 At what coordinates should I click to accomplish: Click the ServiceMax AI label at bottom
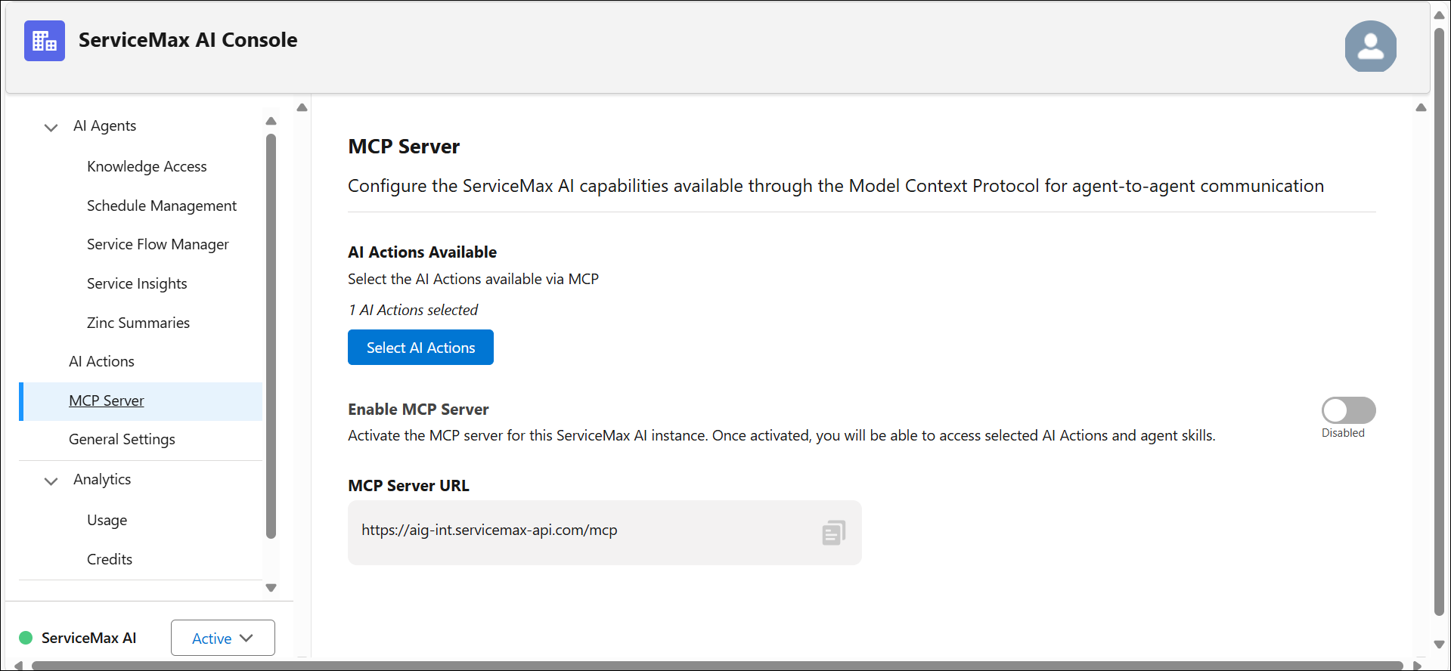tap(88, 638)
